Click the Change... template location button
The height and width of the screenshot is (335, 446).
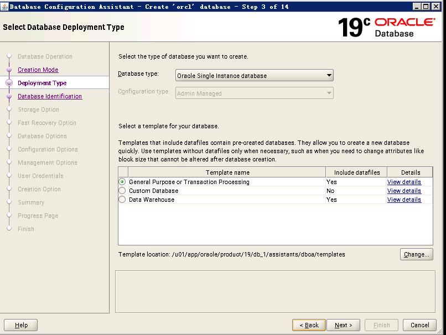click(x=417, y=254)
